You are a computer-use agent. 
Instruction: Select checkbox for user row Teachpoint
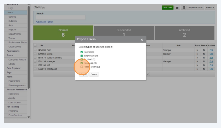tap(35, 69)
